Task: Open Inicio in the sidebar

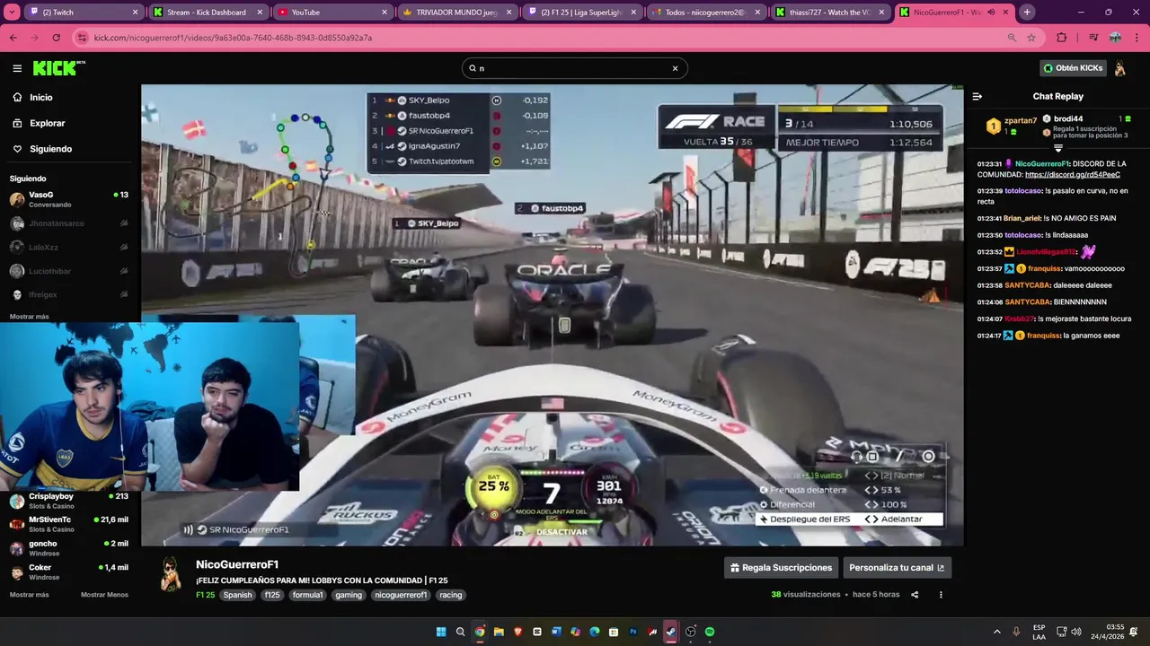Action: click(40, 97)
